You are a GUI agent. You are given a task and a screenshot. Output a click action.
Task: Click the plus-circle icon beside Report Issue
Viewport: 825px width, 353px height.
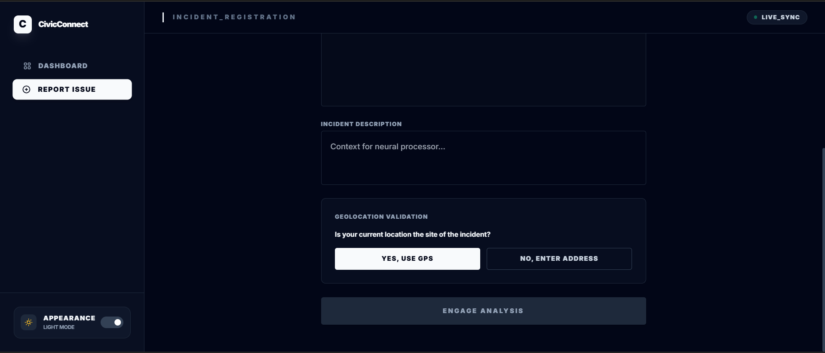(x=26, y=89)
